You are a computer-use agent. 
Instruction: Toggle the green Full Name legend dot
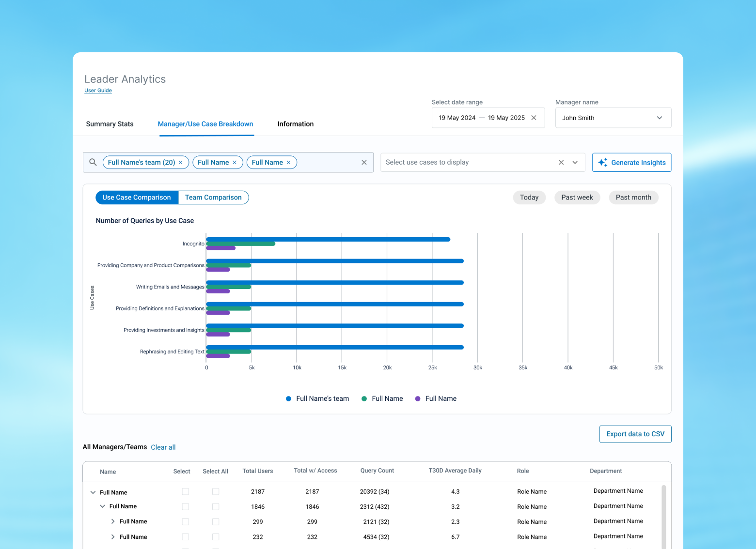coord(364,398)
